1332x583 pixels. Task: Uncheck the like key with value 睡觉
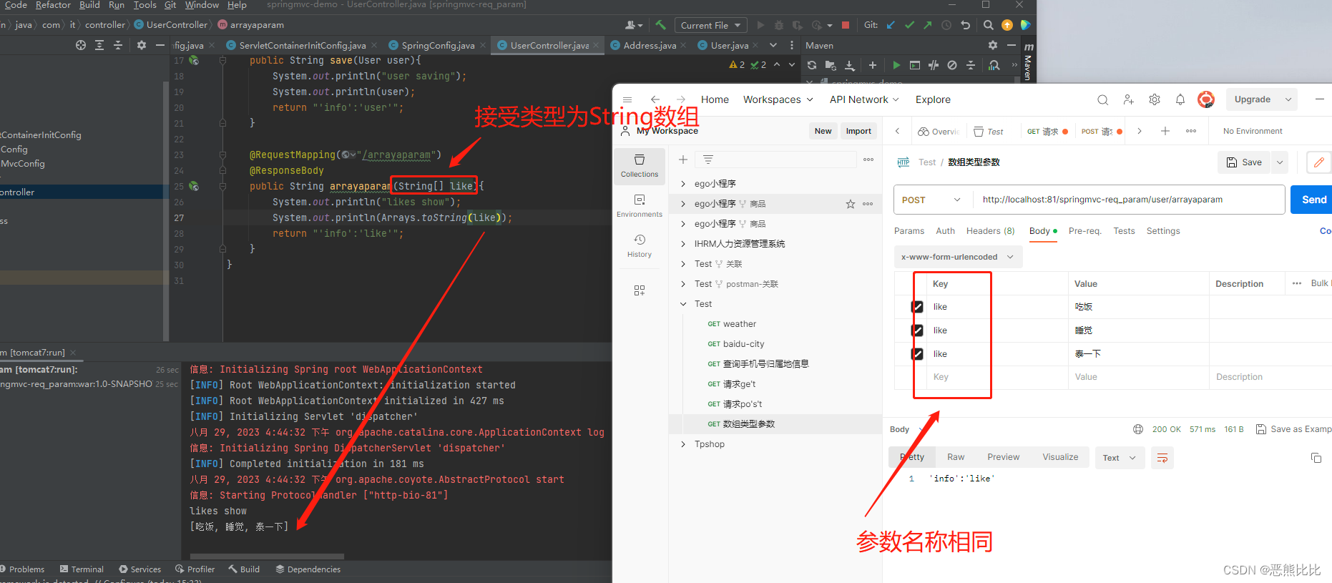pos(918,330)
